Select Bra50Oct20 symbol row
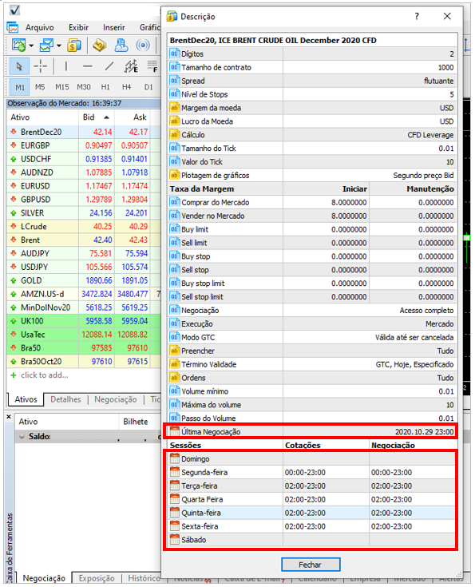475x587 pixels. click(x=83, y=361)
